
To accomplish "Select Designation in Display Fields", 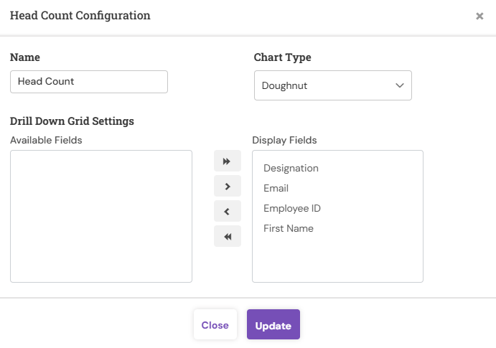I will tap(291, 169).
